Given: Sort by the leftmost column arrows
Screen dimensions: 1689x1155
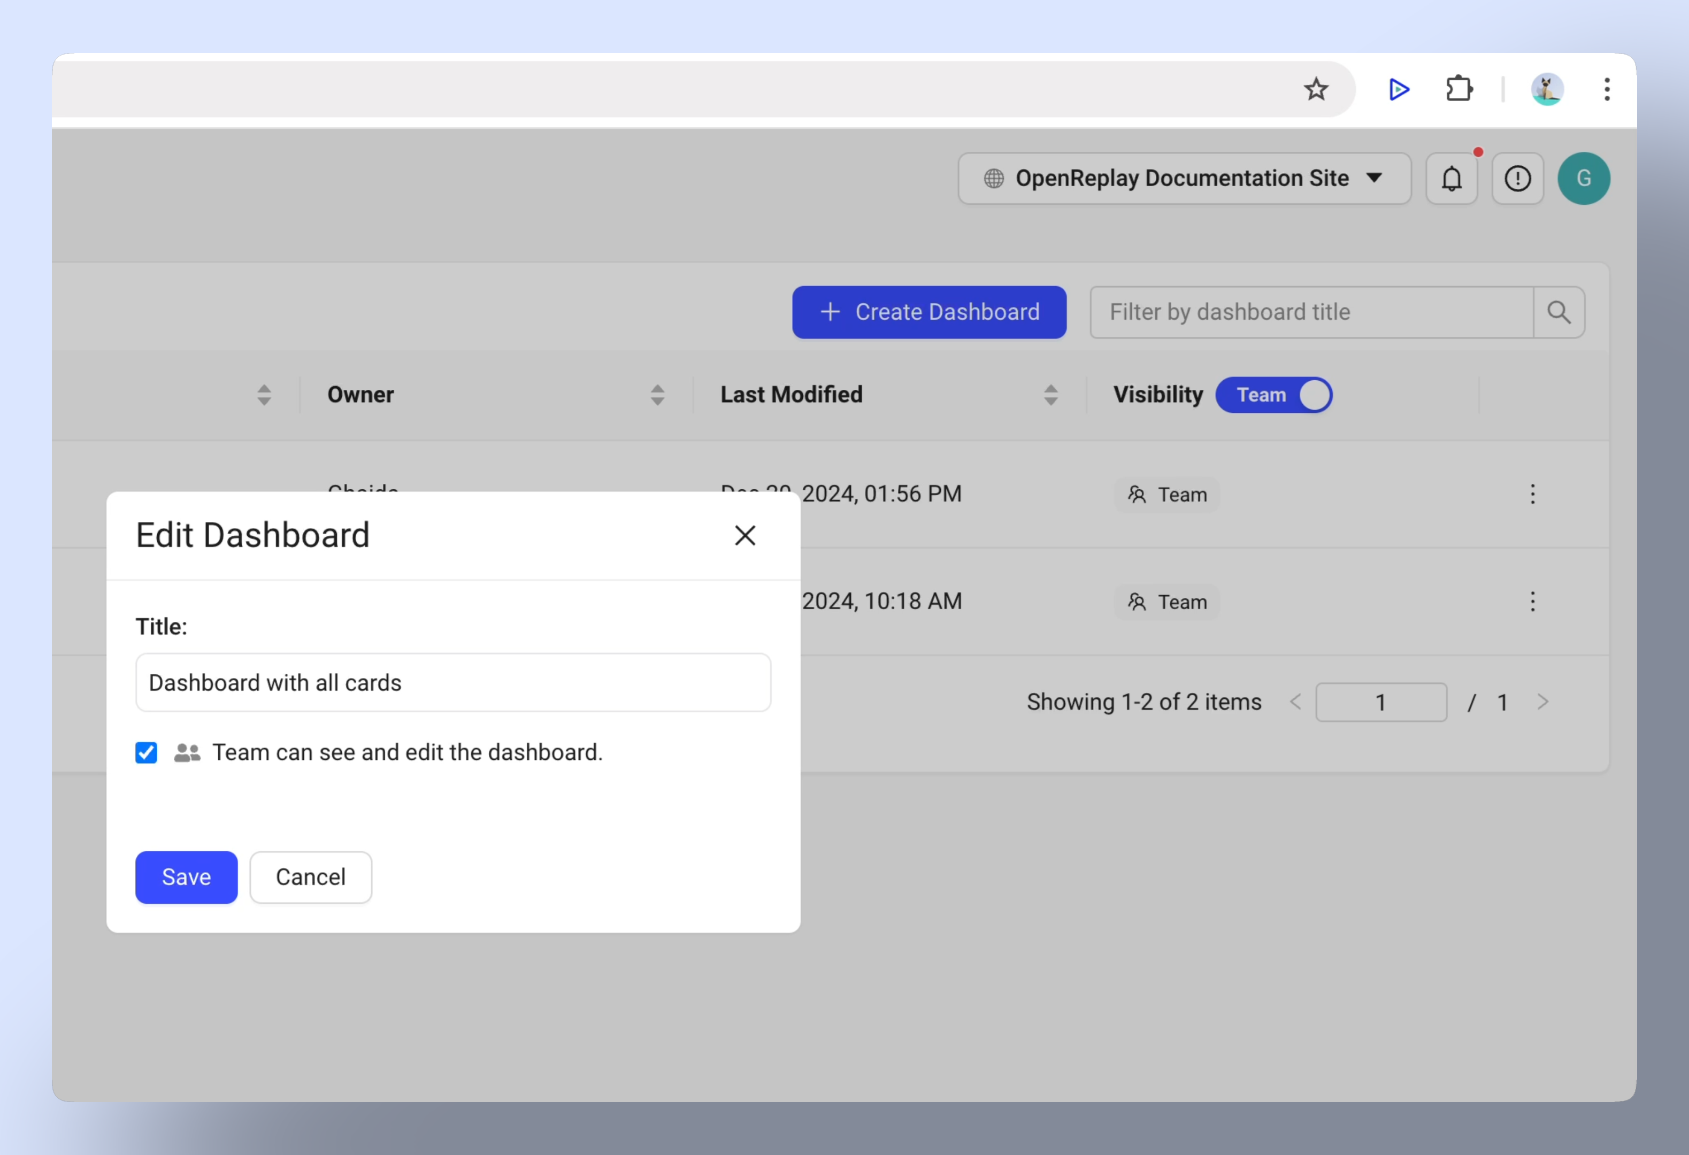Looking at the screenshot, I should pos(264,395).
